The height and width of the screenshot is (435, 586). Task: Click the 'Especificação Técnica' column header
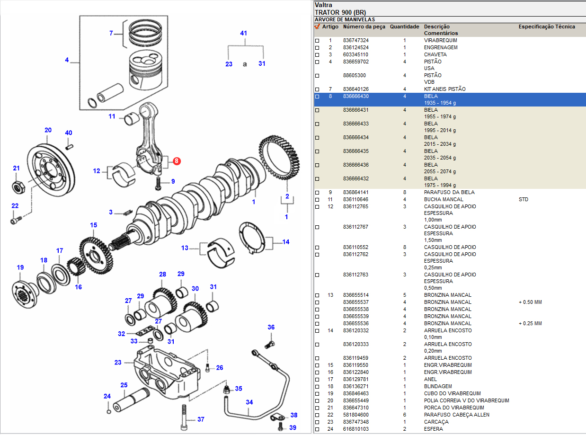coord(547,27)
